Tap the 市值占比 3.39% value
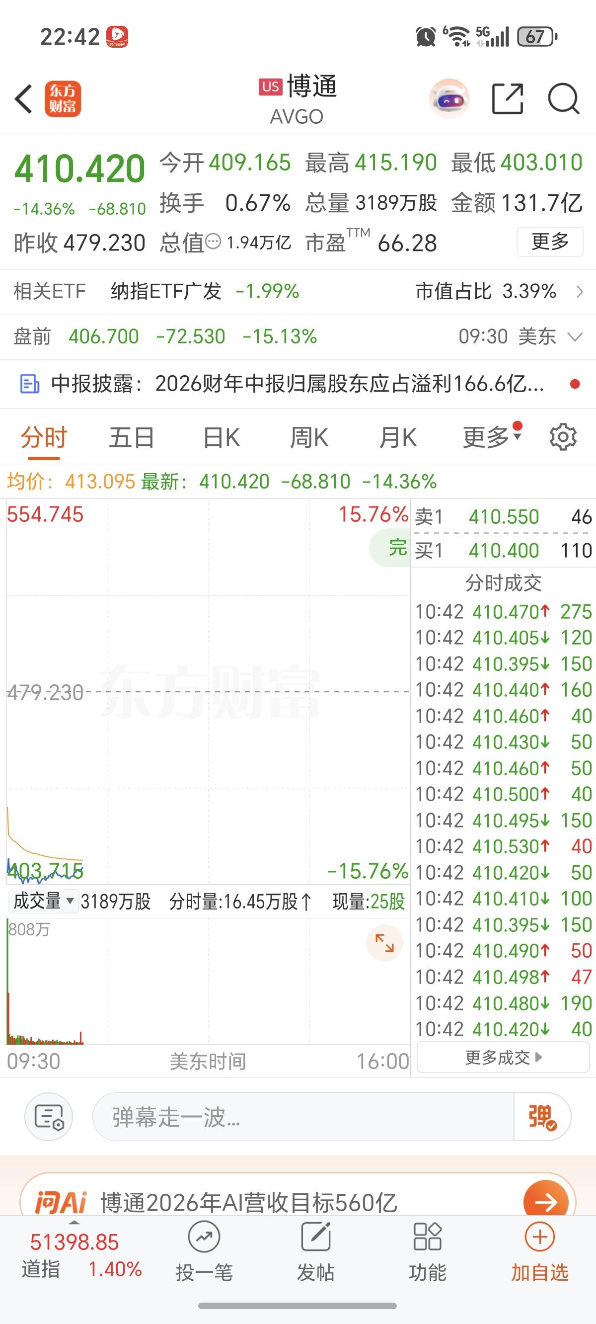Viewport: 596px width, 1324px height. click(x=486, y=291)
